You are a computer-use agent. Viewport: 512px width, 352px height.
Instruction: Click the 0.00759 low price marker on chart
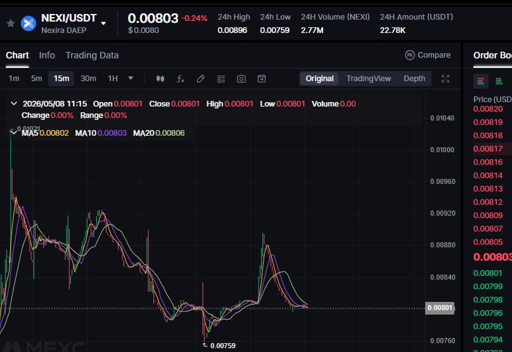(x=222, y=346)
